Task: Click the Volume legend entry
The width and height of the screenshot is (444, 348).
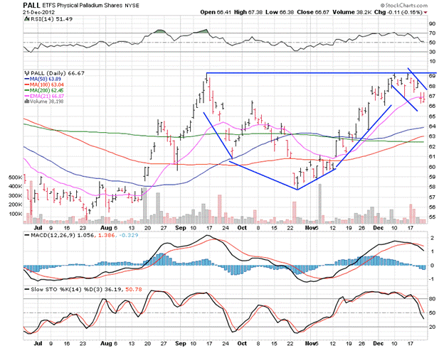Action: click(44, 103)
